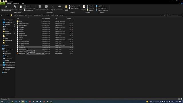Switch to the Поделиться ribbon tab
Screen dimensions: 183x103
(16, 3)
